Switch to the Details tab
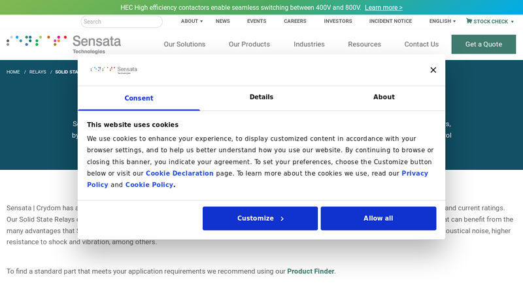This screenshot has height=294, width=523. pyautogui.click(x=261, y=97)
